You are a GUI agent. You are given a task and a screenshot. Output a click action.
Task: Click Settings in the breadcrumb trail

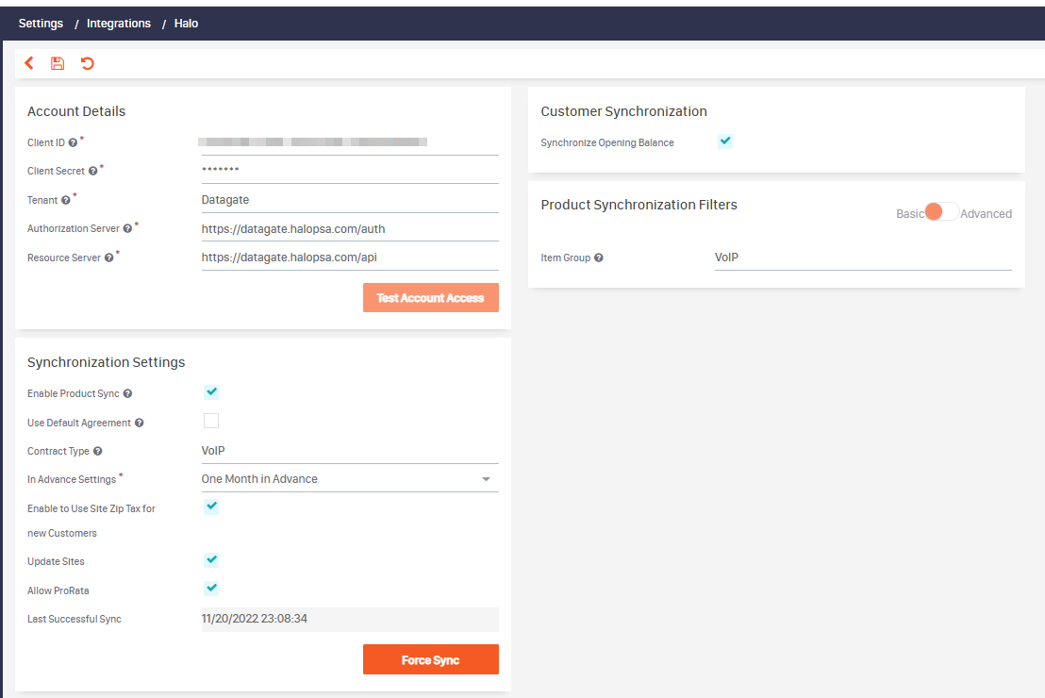point(41,23)
